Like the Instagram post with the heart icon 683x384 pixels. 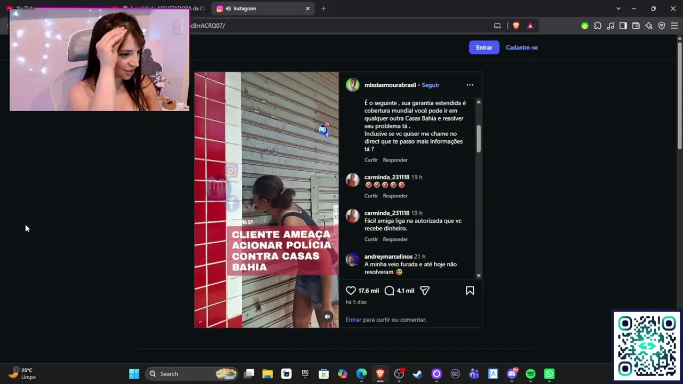pyautogui.click(x=351, y=291)
